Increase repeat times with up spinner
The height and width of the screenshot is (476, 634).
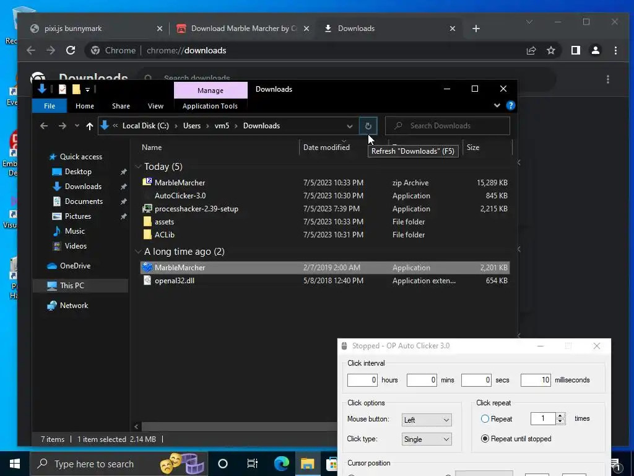coord(560,416)
